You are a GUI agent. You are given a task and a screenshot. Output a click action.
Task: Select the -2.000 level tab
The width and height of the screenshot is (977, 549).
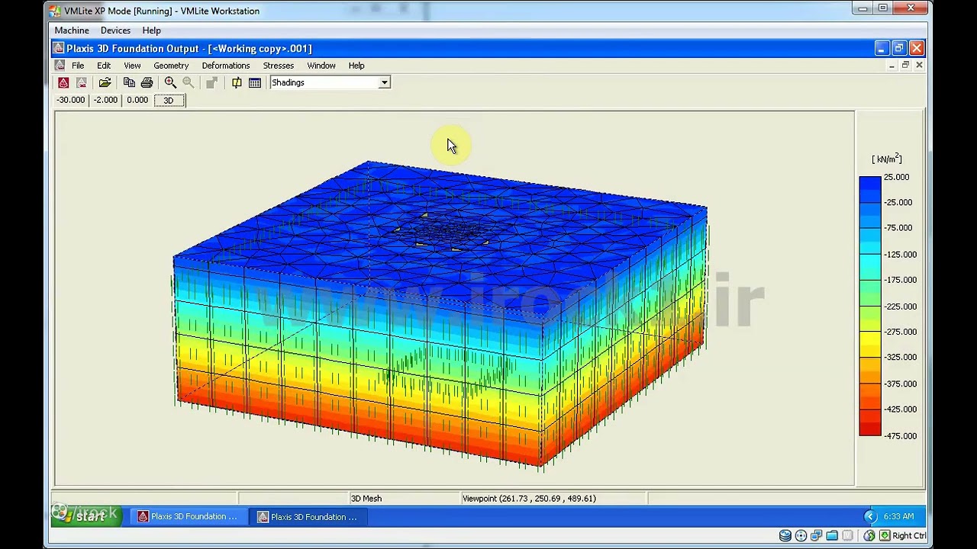coord(105,100)
